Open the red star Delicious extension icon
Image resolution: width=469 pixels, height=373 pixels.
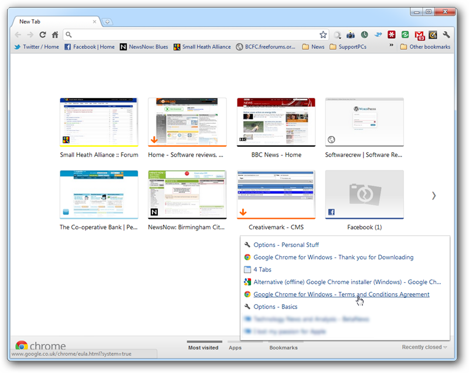[x=393, y=35]
